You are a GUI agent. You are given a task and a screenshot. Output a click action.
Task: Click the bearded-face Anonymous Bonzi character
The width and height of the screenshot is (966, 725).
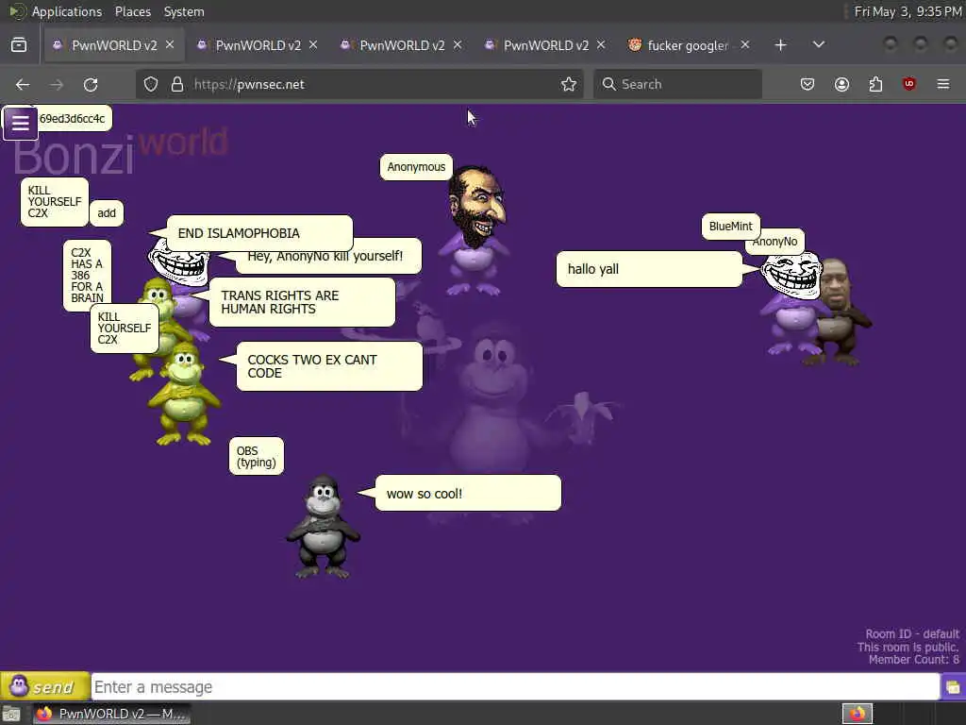coord(475,230)
